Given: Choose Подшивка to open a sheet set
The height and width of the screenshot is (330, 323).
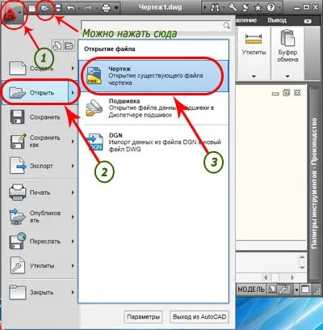Looking at the screenshot, I should coord(153,108).
